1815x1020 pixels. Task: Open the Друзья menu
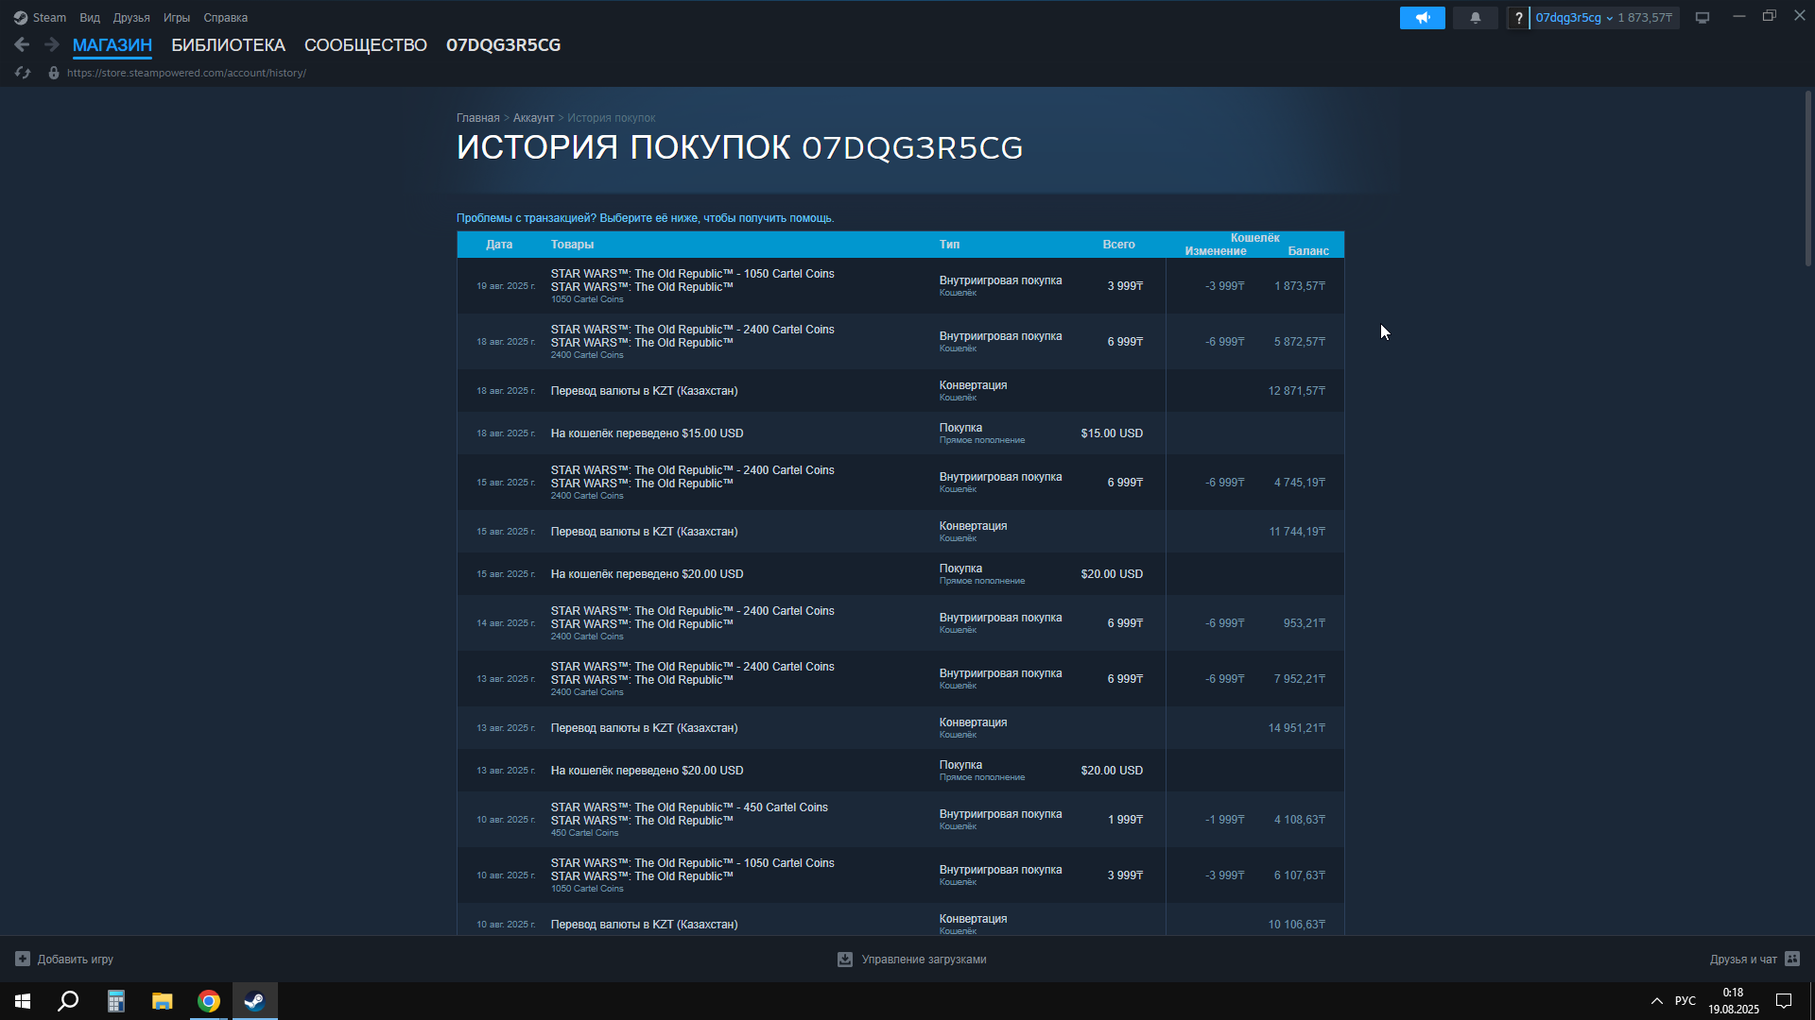(131, 18)
